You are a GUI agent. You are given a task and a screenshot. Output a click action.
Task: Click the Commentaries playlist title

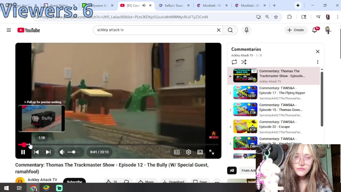coord(246,49)
